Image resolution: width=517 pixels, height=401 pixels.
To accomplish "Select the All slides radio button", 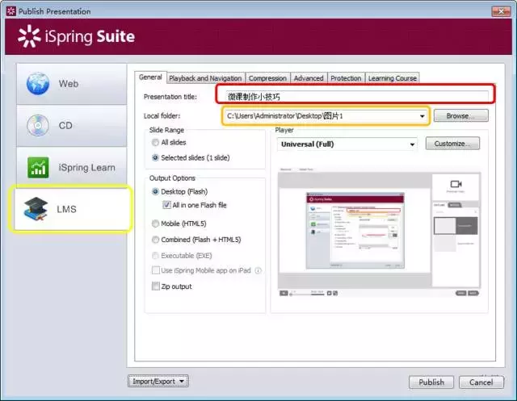I will pos(155,143).
